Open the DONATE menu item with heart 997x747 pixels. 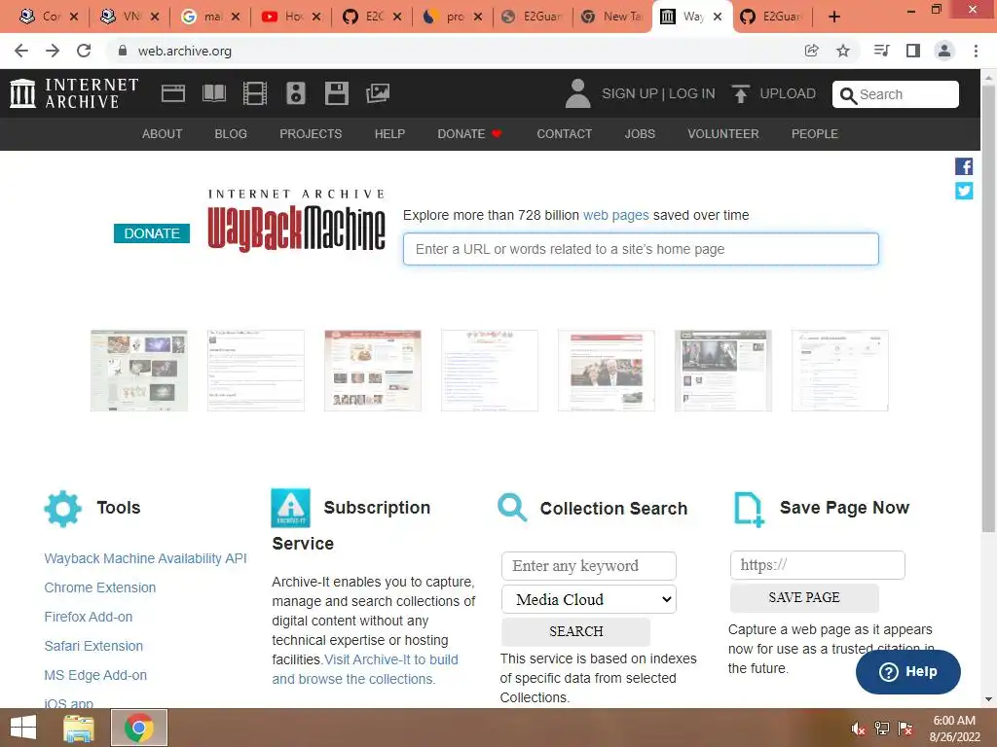470,134
